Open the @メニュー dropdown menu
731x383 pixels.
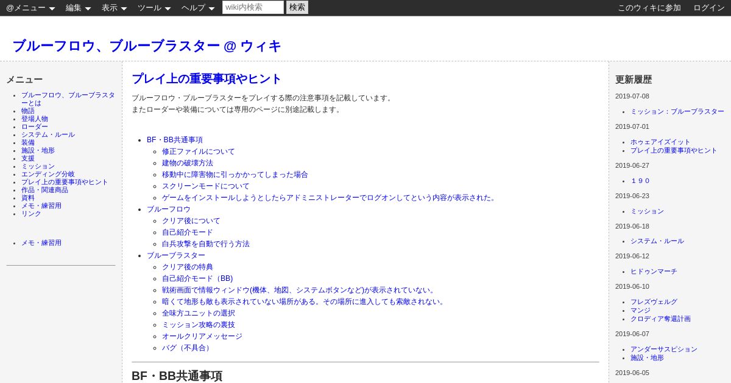[x=30, y=8]
